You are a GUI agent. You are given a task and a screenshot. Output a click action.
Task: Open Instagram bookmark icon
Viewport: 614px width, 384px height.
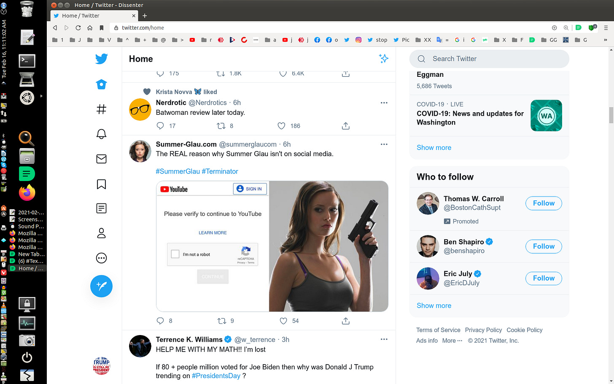(358, 40)
